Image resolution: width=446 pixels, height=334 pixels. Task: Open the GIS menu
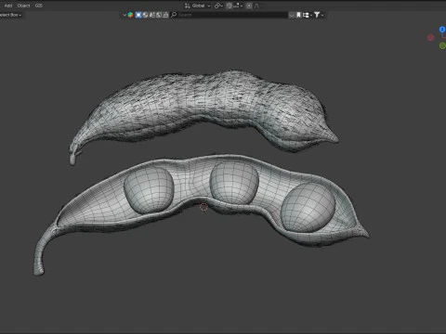pyautogui.click(x=39, y=6)
